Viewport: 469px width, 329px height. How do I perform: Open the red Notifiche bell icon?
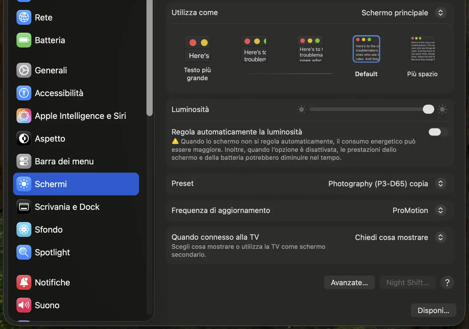click(24, 282)
